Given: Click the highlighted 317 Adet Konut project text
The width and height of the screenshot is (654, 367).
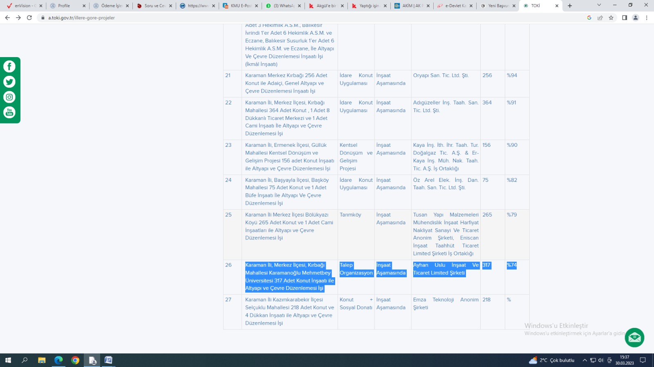Looking at the screenshot, I should [289, 276].
